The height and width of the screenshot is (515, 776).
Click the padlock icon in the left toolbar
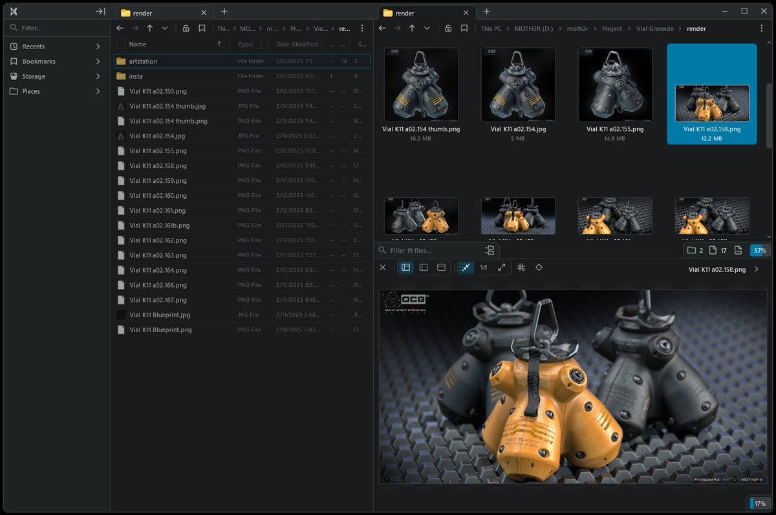tap(186, 28)
